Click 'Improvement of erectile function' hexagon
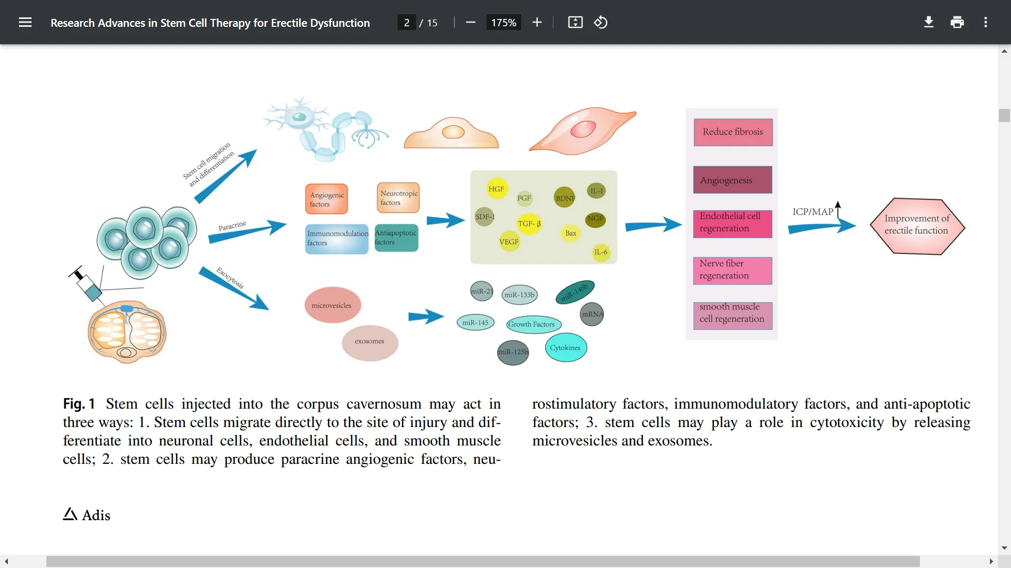 point(917,226)
